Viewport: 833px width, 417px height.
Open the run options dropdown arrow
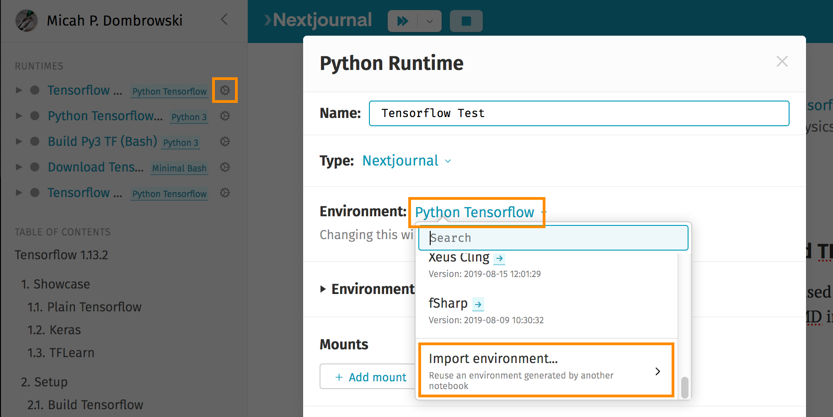point(429,21)
